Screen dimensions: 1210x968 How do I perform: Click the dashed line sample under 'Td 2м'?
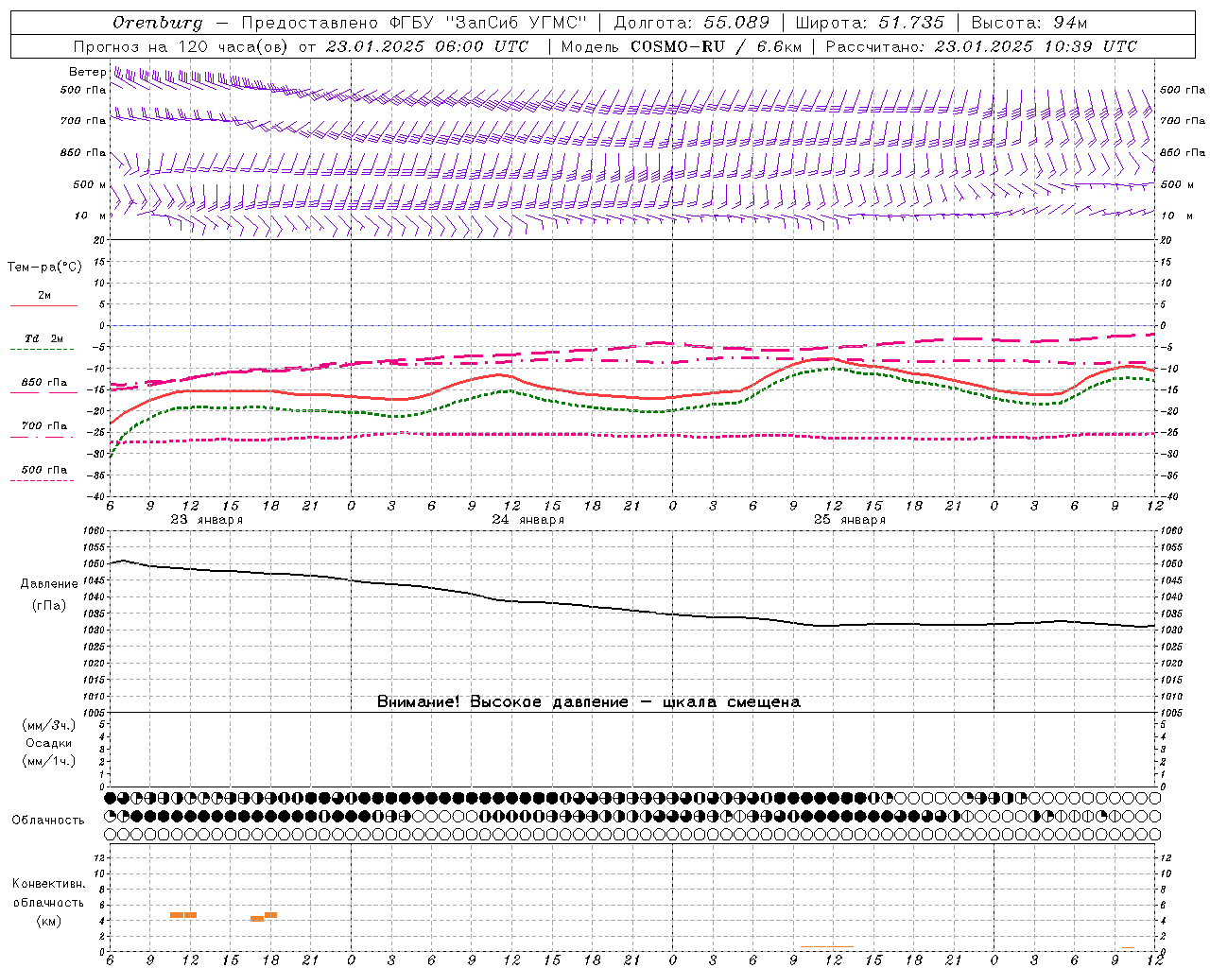(43, 349)
